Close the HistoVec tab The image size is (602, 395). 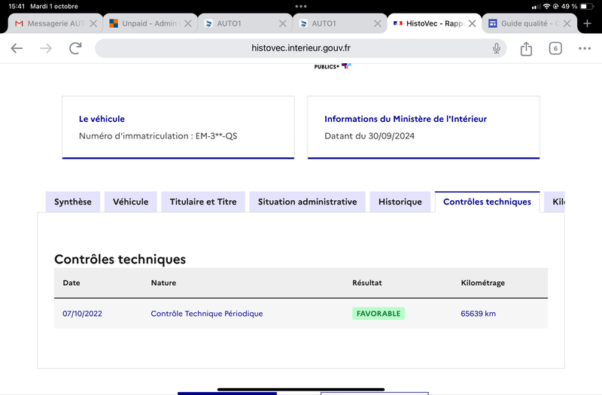(473, 23)
